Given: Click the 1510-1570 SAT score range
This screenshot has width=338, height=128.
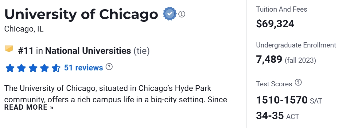Looking at the screenshot, I should pyautogui.click(x=282, y=100).
